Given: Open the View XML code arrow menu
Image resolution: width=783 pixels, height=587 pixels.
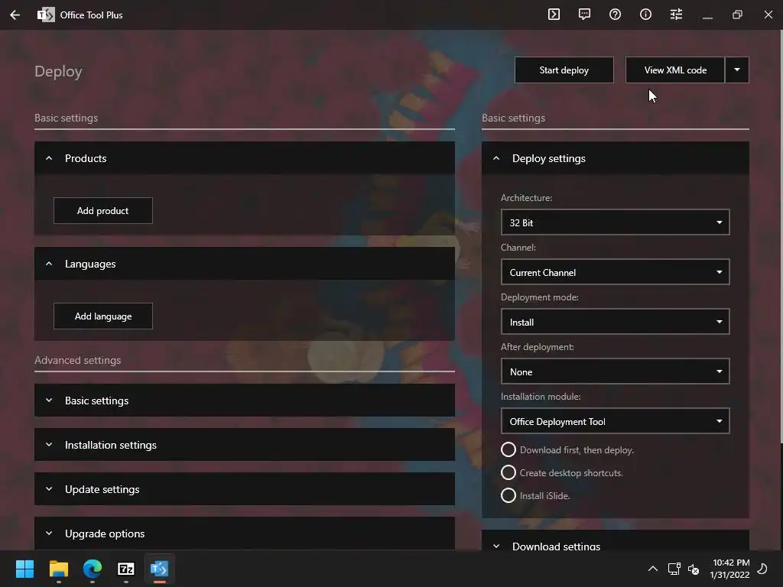Looking at the screenshot, I should pos(737,70).
